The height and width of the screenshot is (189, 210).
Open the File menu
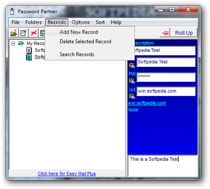point(15,22)
